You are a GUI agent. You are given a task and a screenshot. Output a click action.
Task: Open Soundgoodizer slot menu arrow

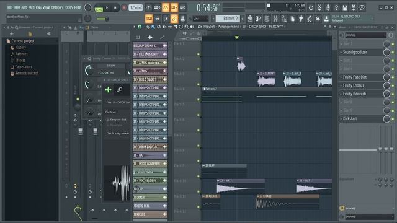click(x=341, y=52)
